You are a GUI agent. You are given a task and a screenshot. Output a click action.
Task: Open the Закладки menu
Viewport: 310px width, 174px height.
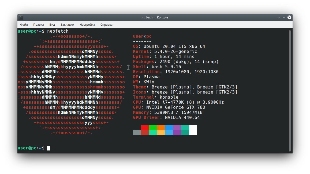tap(67, 25)
